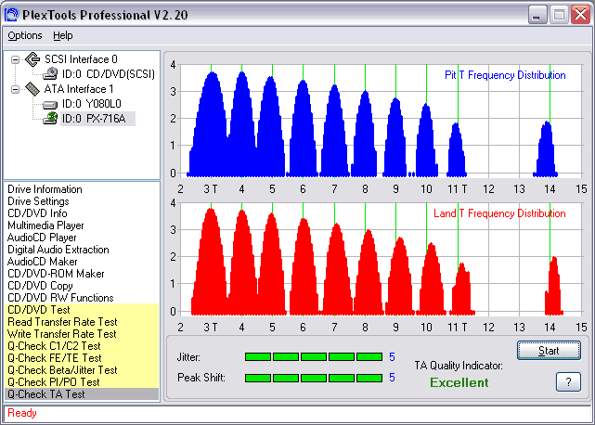Collapse the ATA Interface 1 tree node

pos(15,90)
